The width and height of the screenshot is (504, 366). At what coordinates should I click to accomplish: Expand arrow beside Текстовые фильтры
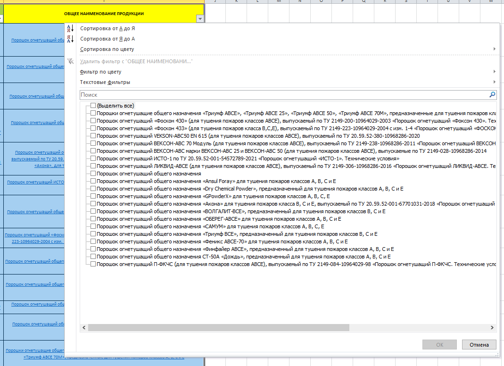[495, 82]
